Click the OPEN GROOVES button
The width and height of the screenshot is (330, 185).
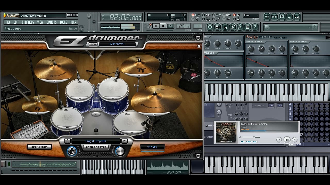(x=96, y=147)
